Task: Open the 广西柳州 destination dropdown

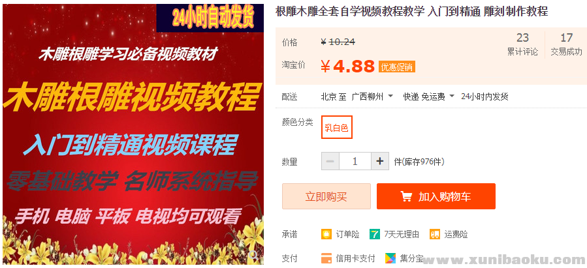Action: click(x=372, y=97)
